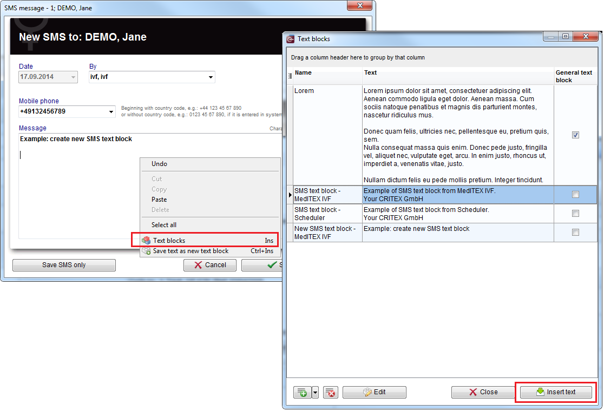Screen dimensions: 604x411
Task: Click the Lorem ipsum text cell
Action: [458, 135]
